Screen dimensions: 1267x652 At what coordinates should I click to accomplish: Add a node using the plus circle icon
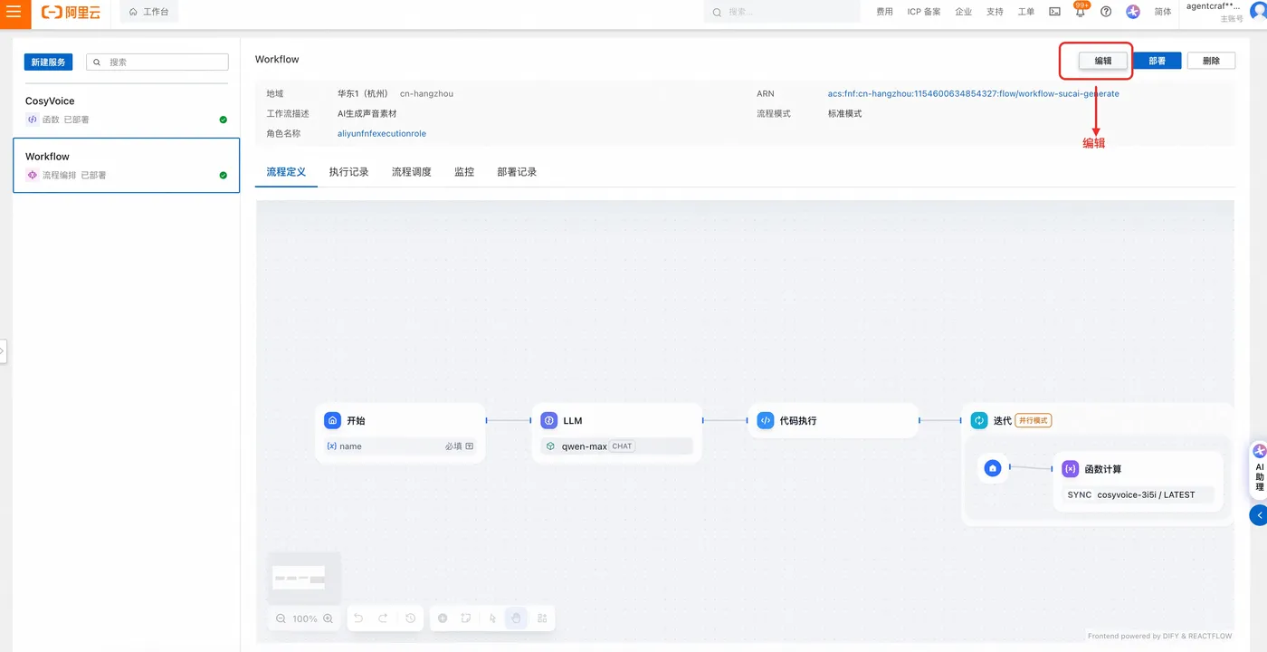pos(443,618)
